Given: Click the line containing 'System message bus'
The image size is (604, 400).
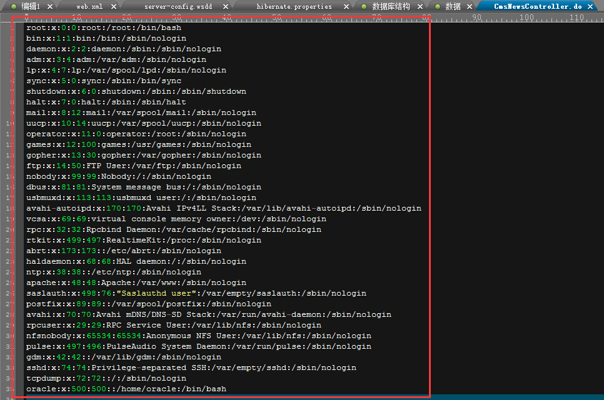Looking at the screenshot, I should coord(144,187).
